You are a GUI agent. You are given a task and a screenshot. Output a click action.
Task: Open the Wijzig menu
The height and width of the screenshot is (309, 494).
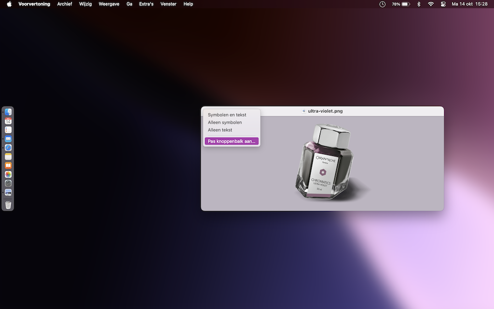pyautogui.click(x=85, y=4)
